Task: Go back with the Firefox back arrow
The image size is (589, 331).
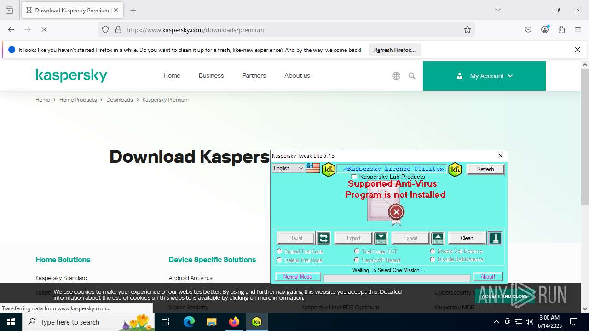Action: pos(11,29)
